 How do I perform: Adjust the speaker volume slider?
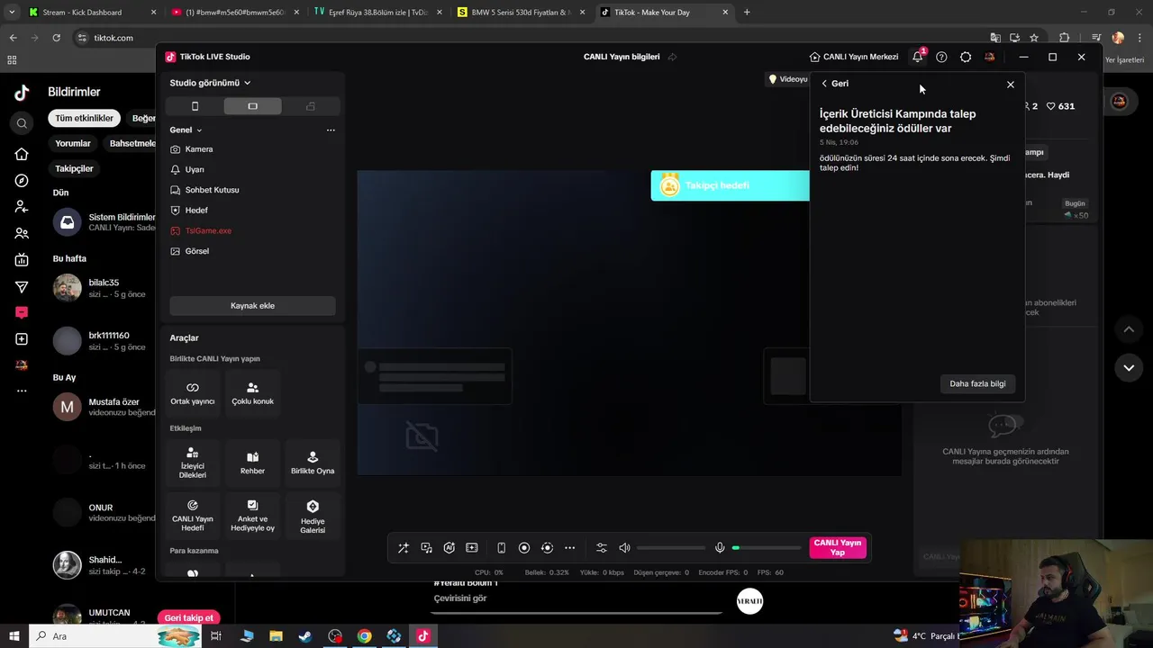(x=671, y=548)
